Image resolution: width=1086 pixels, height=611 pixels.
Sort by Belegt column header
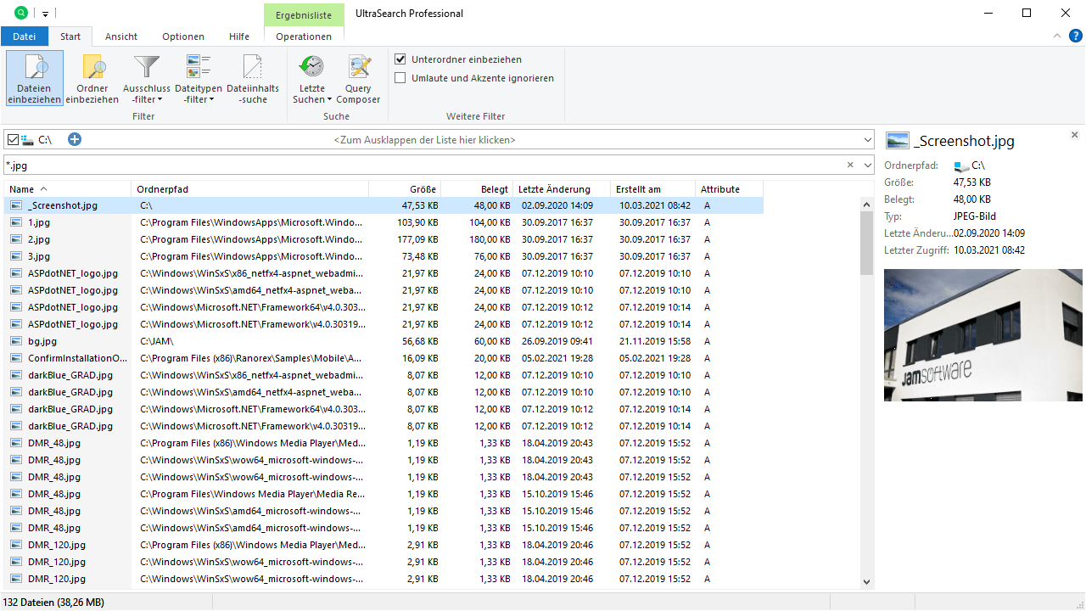pyautogui.click(x=478, y=189)
